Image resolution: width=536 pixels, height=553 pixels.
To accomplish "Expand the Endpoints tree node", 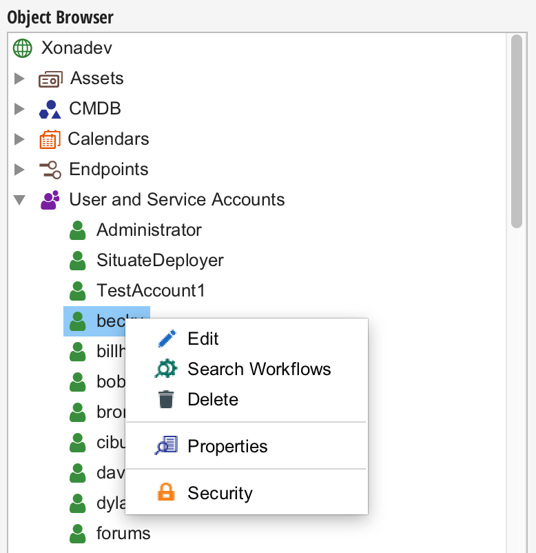I will 19,169.
